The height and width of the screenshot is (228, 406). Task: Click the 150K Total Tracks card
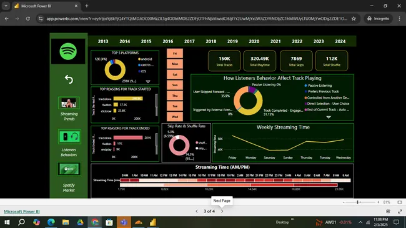click(224, 61)
